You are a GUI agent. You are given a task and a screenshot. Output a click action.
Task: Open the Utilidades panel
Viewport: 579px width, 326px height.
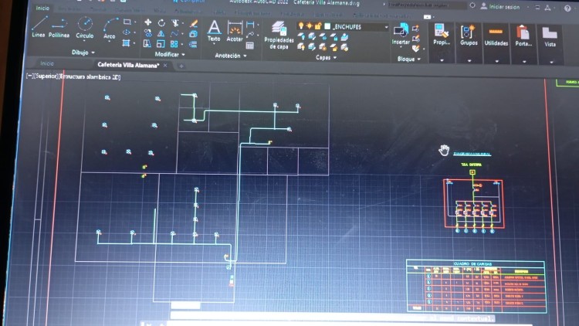pyautogui.click(x=496, y=36)
